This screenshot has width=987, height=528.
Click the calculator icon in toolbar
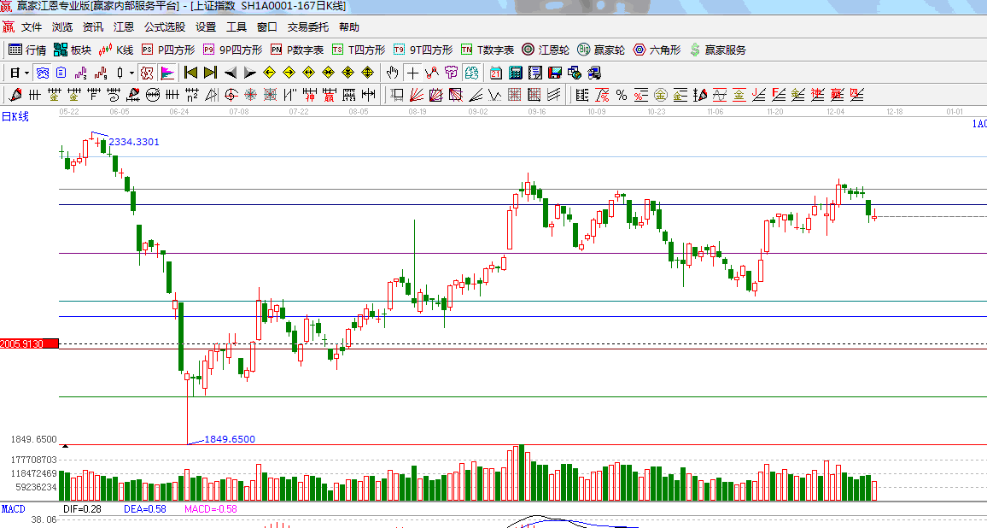coord(516,73)
